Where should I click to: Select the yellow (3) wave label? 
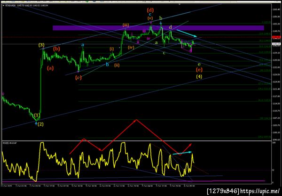(41, 45)
